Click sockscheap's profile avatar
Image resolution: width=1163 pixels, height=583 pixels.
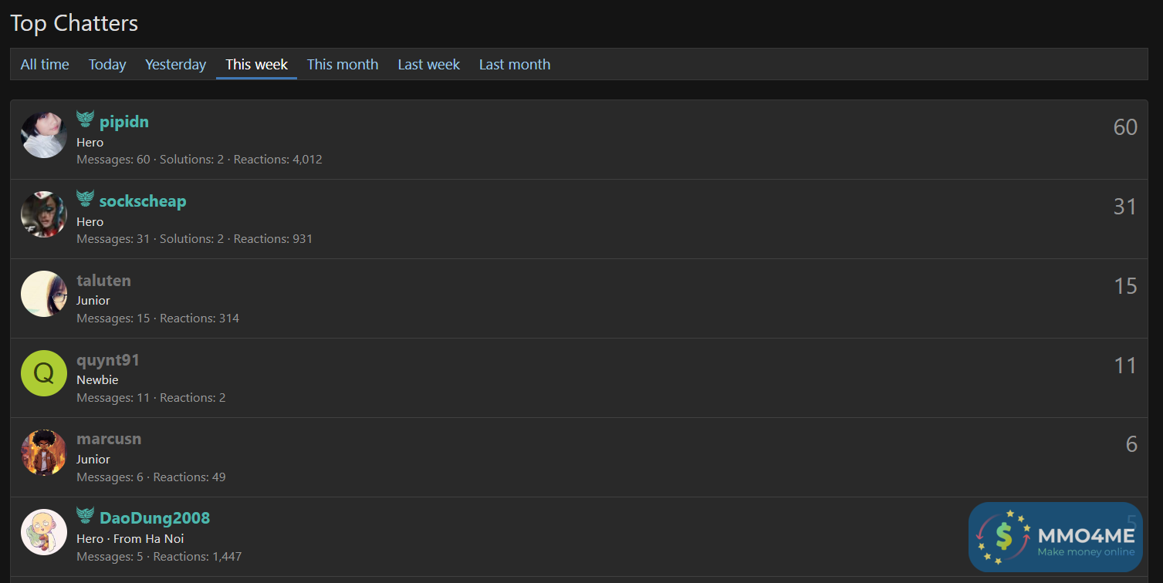click(44, 214)
